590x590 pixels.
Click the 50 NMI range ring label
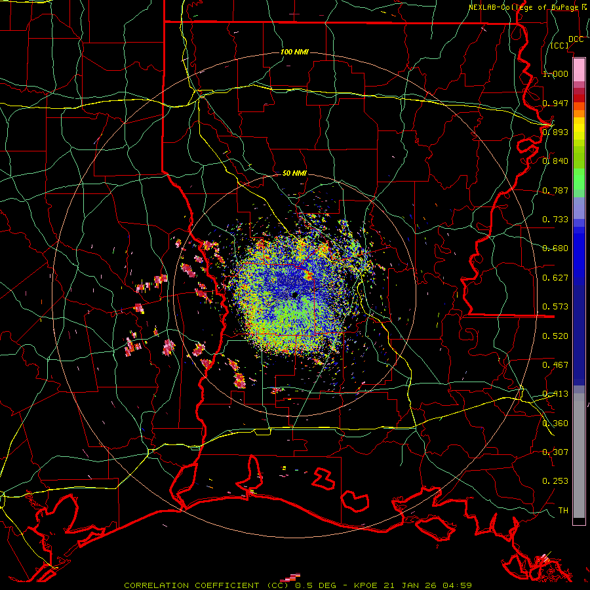tap(294, 173)
